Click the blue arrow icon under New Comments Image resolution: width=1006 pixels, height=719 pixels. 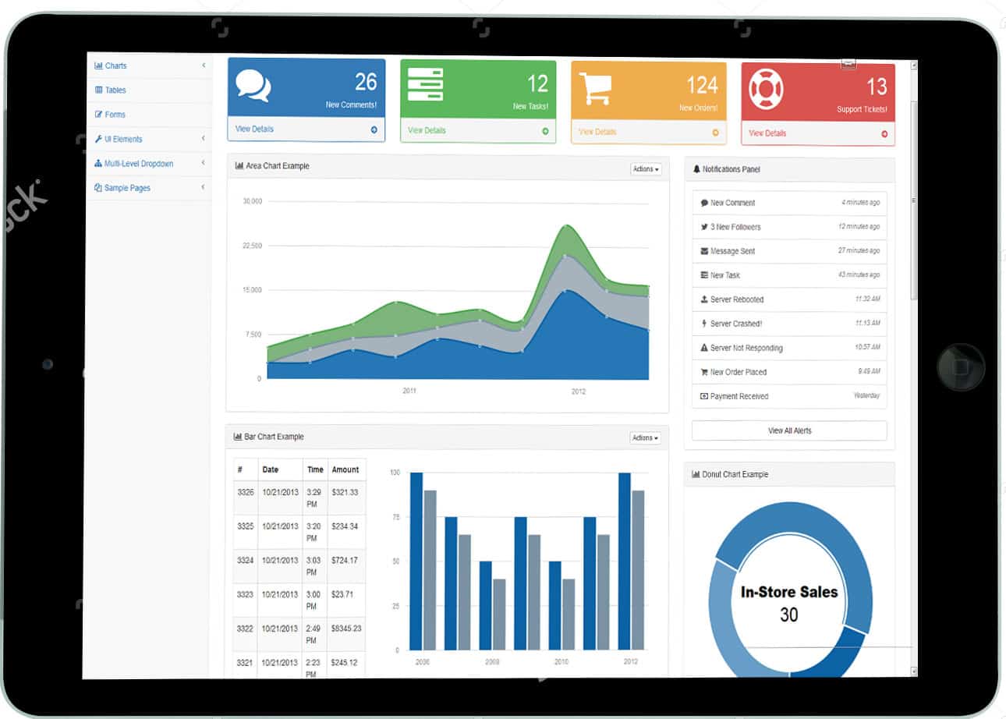point(374,130)
